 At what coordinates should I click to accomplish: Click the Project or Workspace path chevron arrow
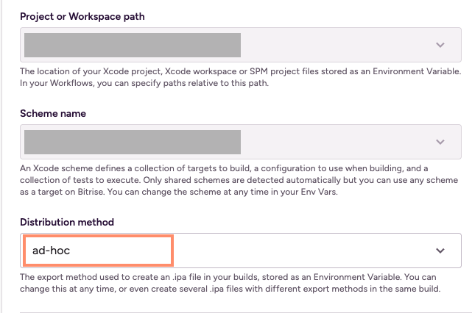click(440, 45)
